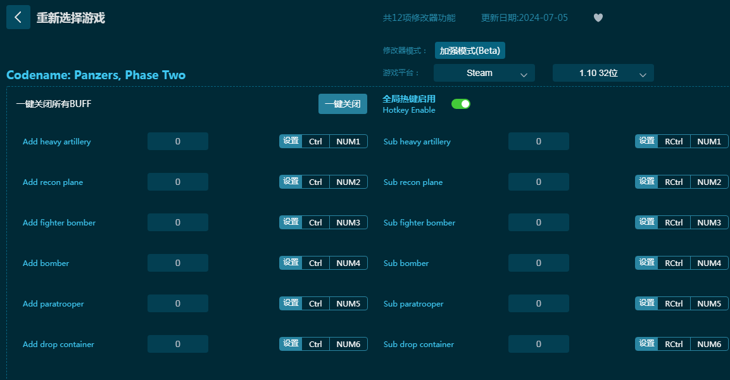This screenshot has height=380, width=730.
Task: Click the Add heavy artillery label
Action: pos(57,142)
